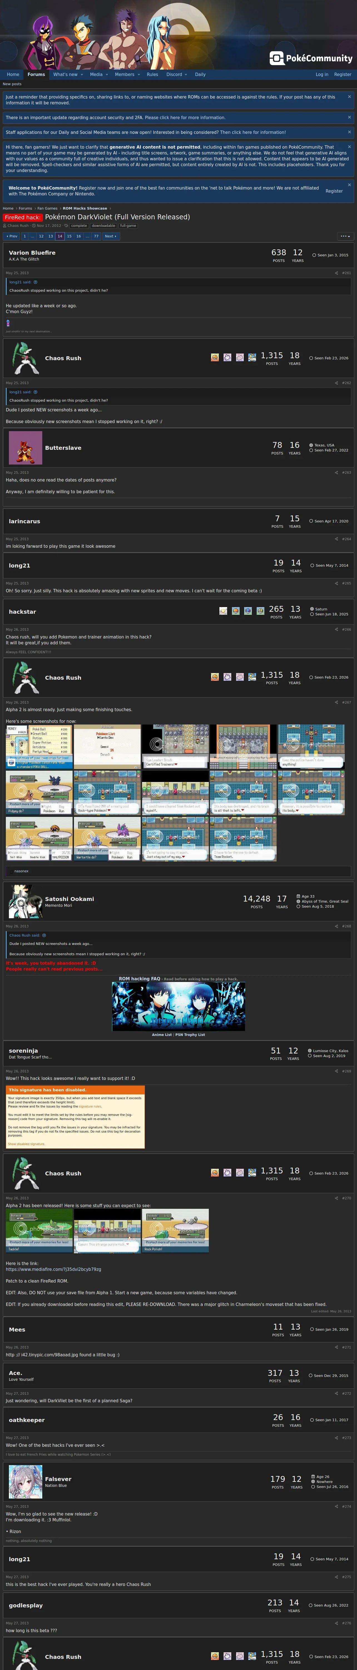357x1670 pixels.
Task: Share Butterslave's post #263
Action: 336,472
